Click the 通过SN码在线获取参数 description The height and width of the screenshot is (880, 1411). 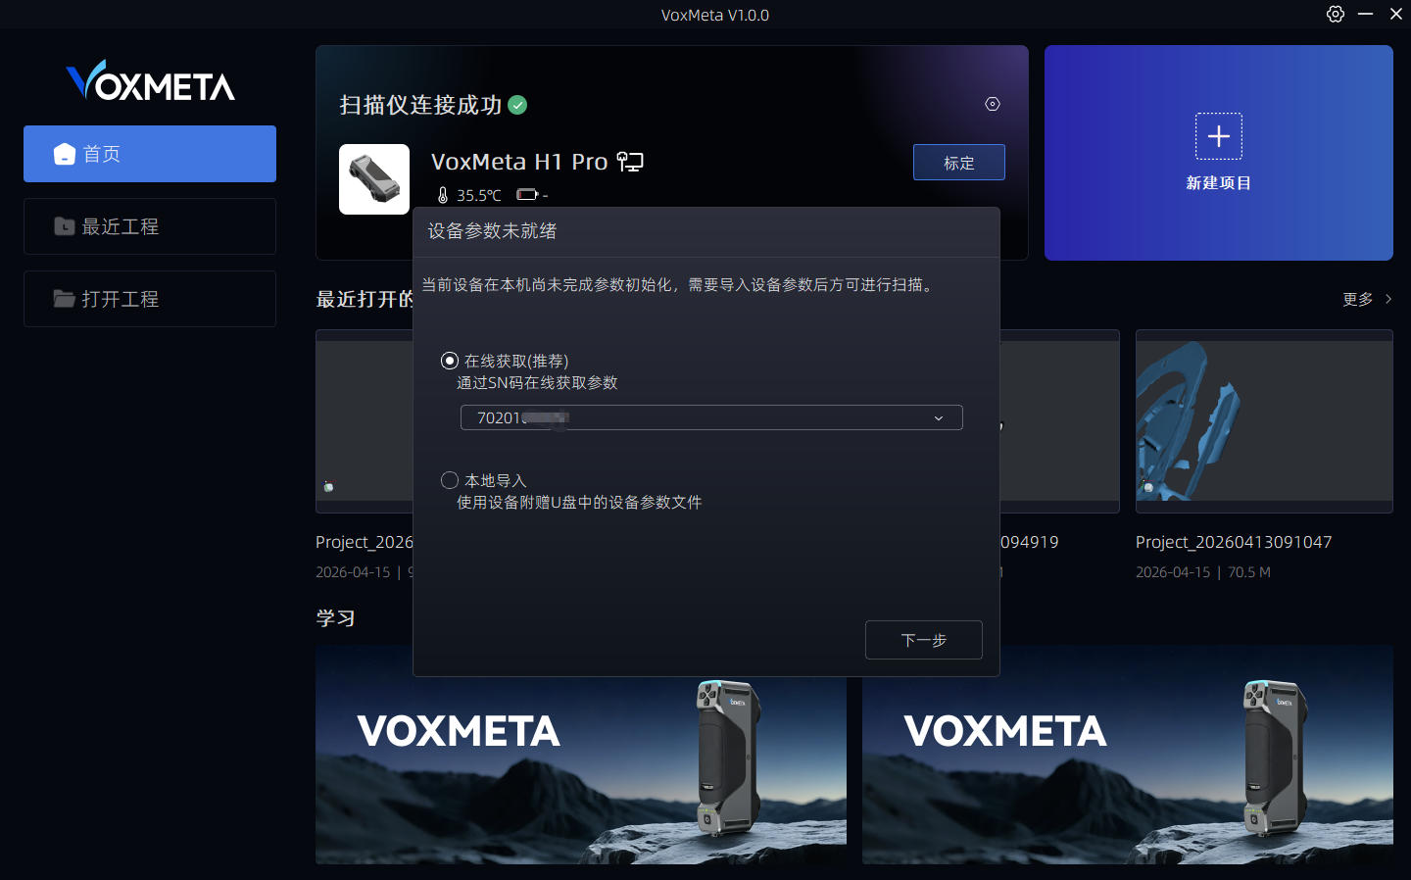pos(537,383)
